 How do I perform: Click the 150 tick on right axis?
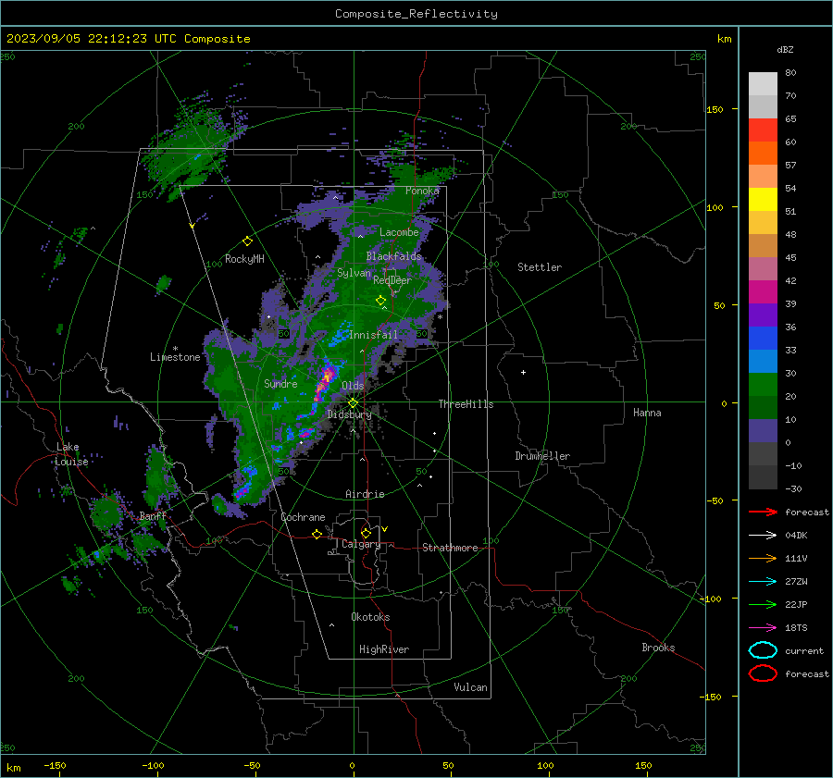[715, 109]
